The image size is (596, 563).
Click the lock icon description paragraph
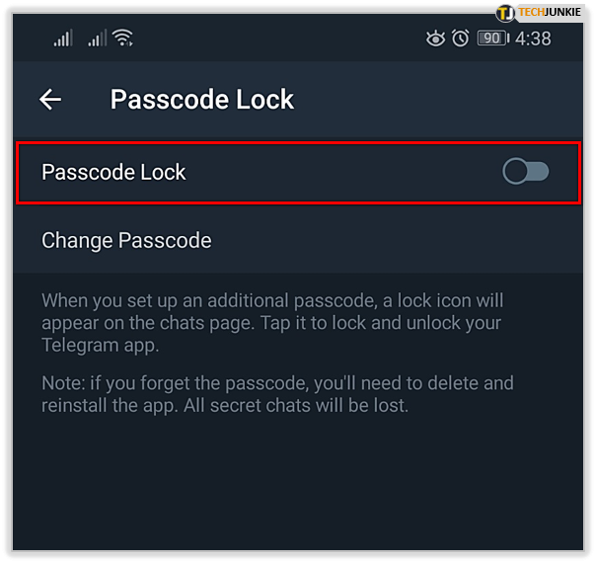pyautogui.click(x=271, y=323)
